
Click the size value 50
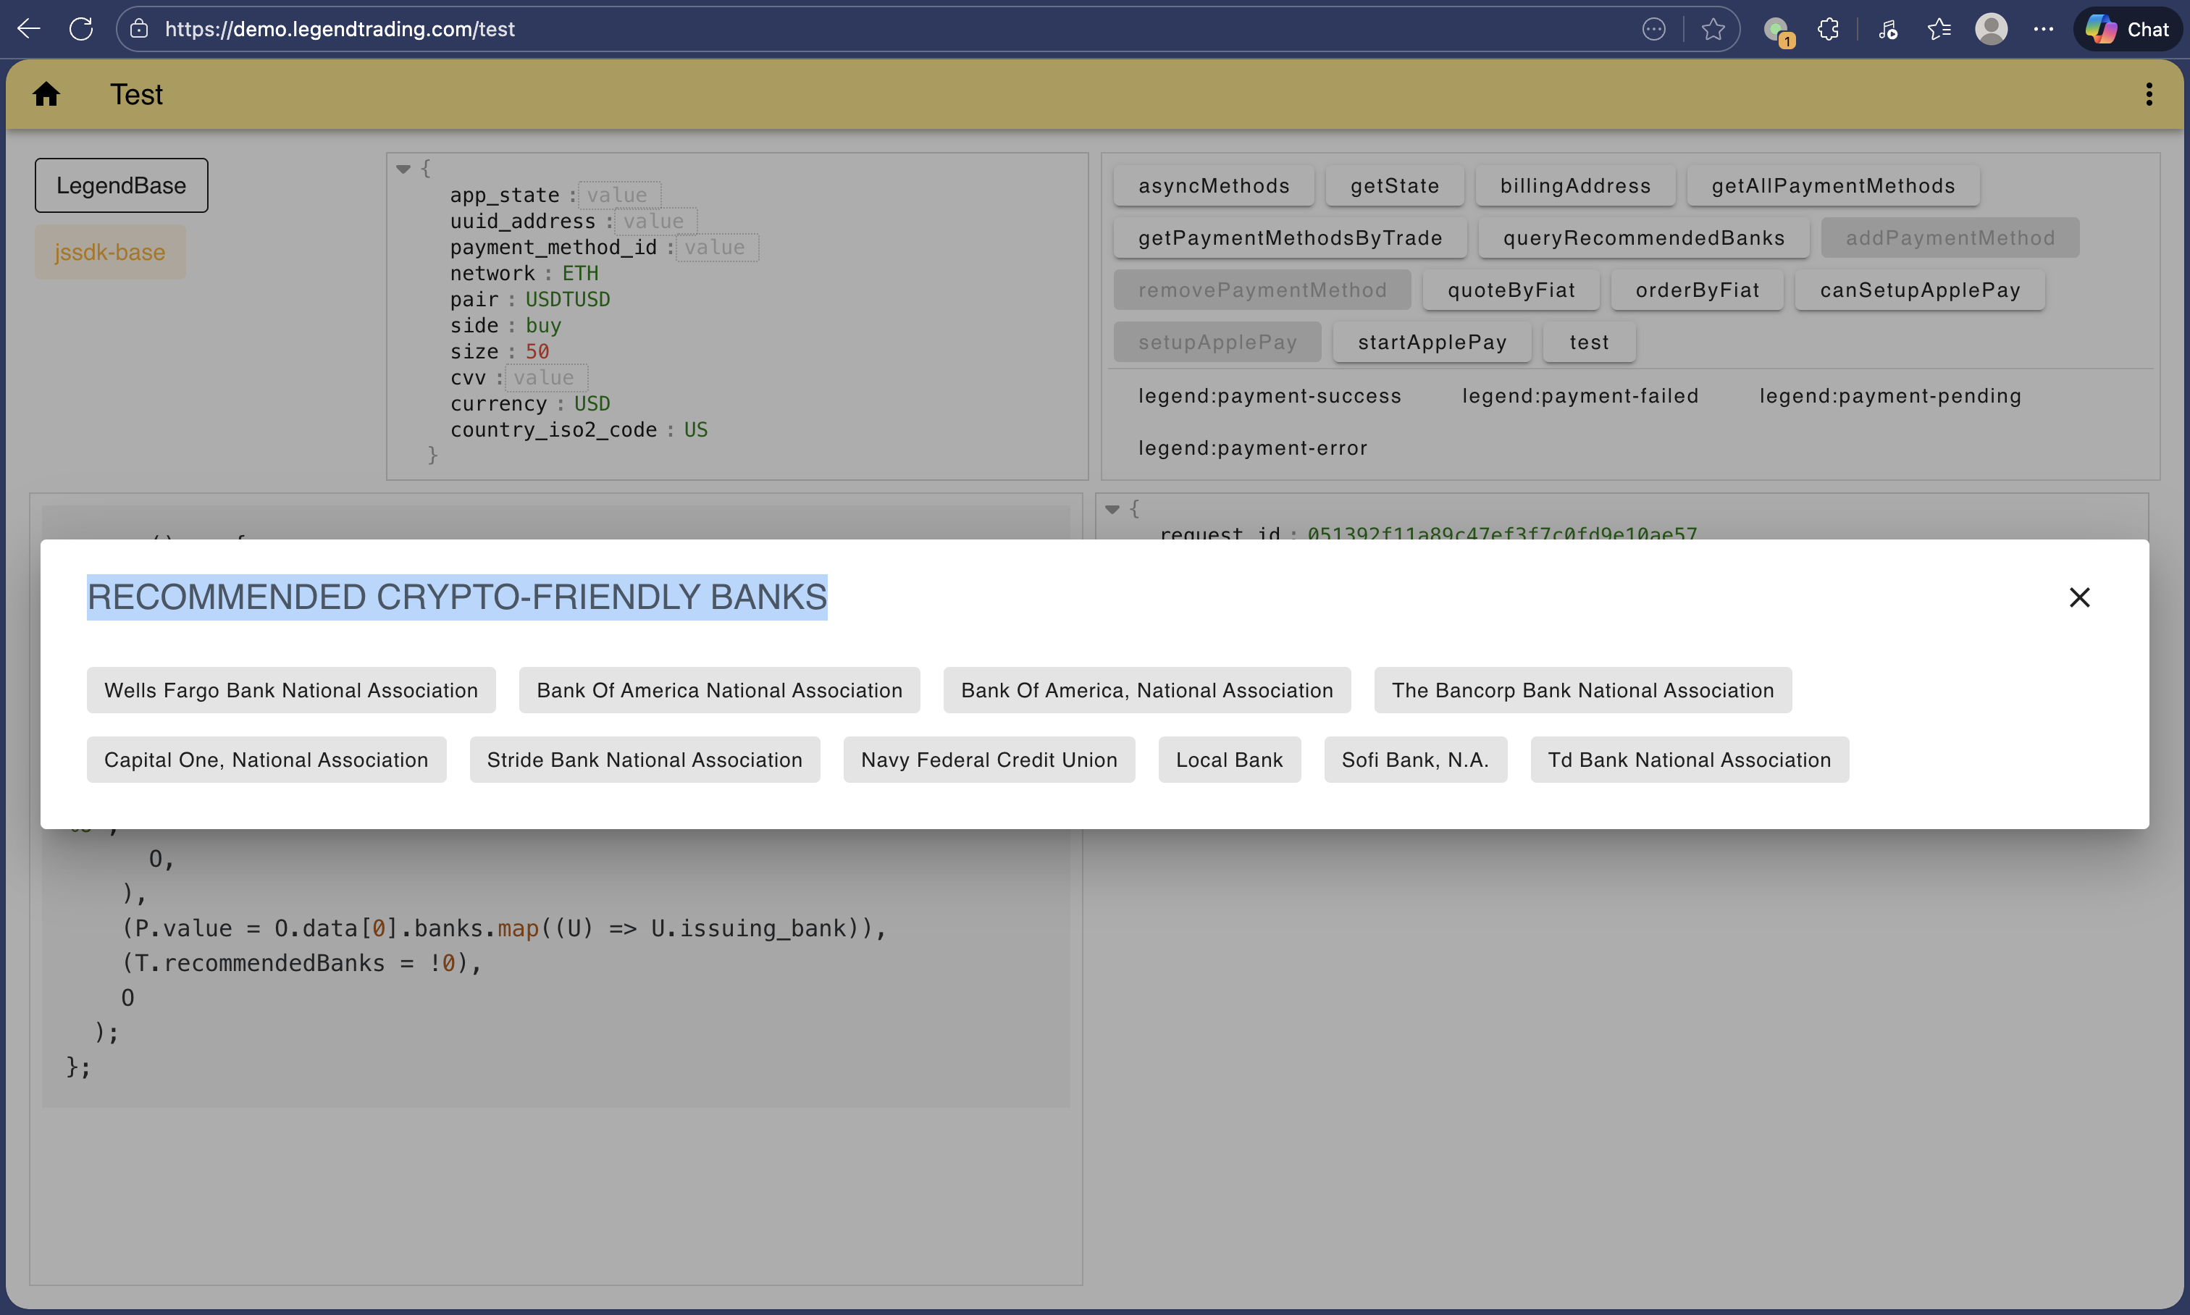[537, 351]
